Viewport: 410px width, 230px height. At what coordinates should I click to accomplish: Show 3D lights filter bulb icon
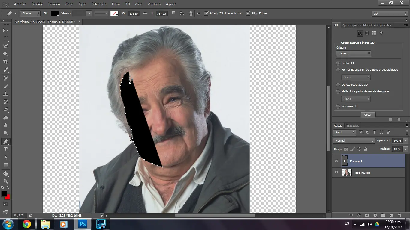381,33
